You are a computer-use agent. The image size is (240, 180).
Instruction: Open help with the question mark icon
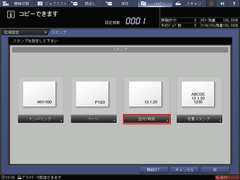coord(234,3)
